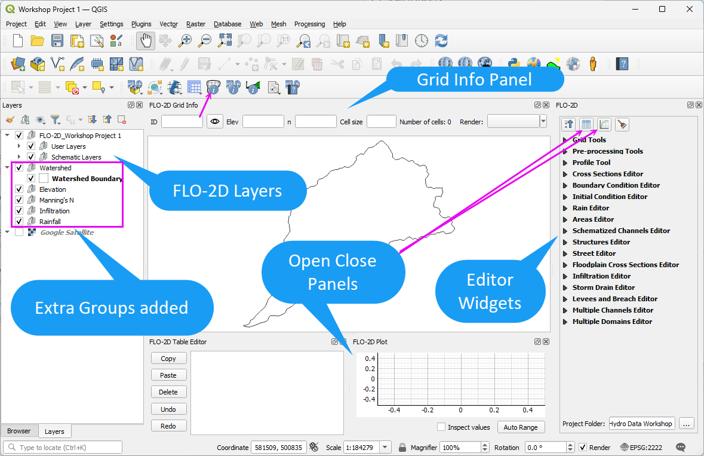Click the FLO-2D Grid Info tool icon
Screen dimensions: 704x456
(214, 87)
